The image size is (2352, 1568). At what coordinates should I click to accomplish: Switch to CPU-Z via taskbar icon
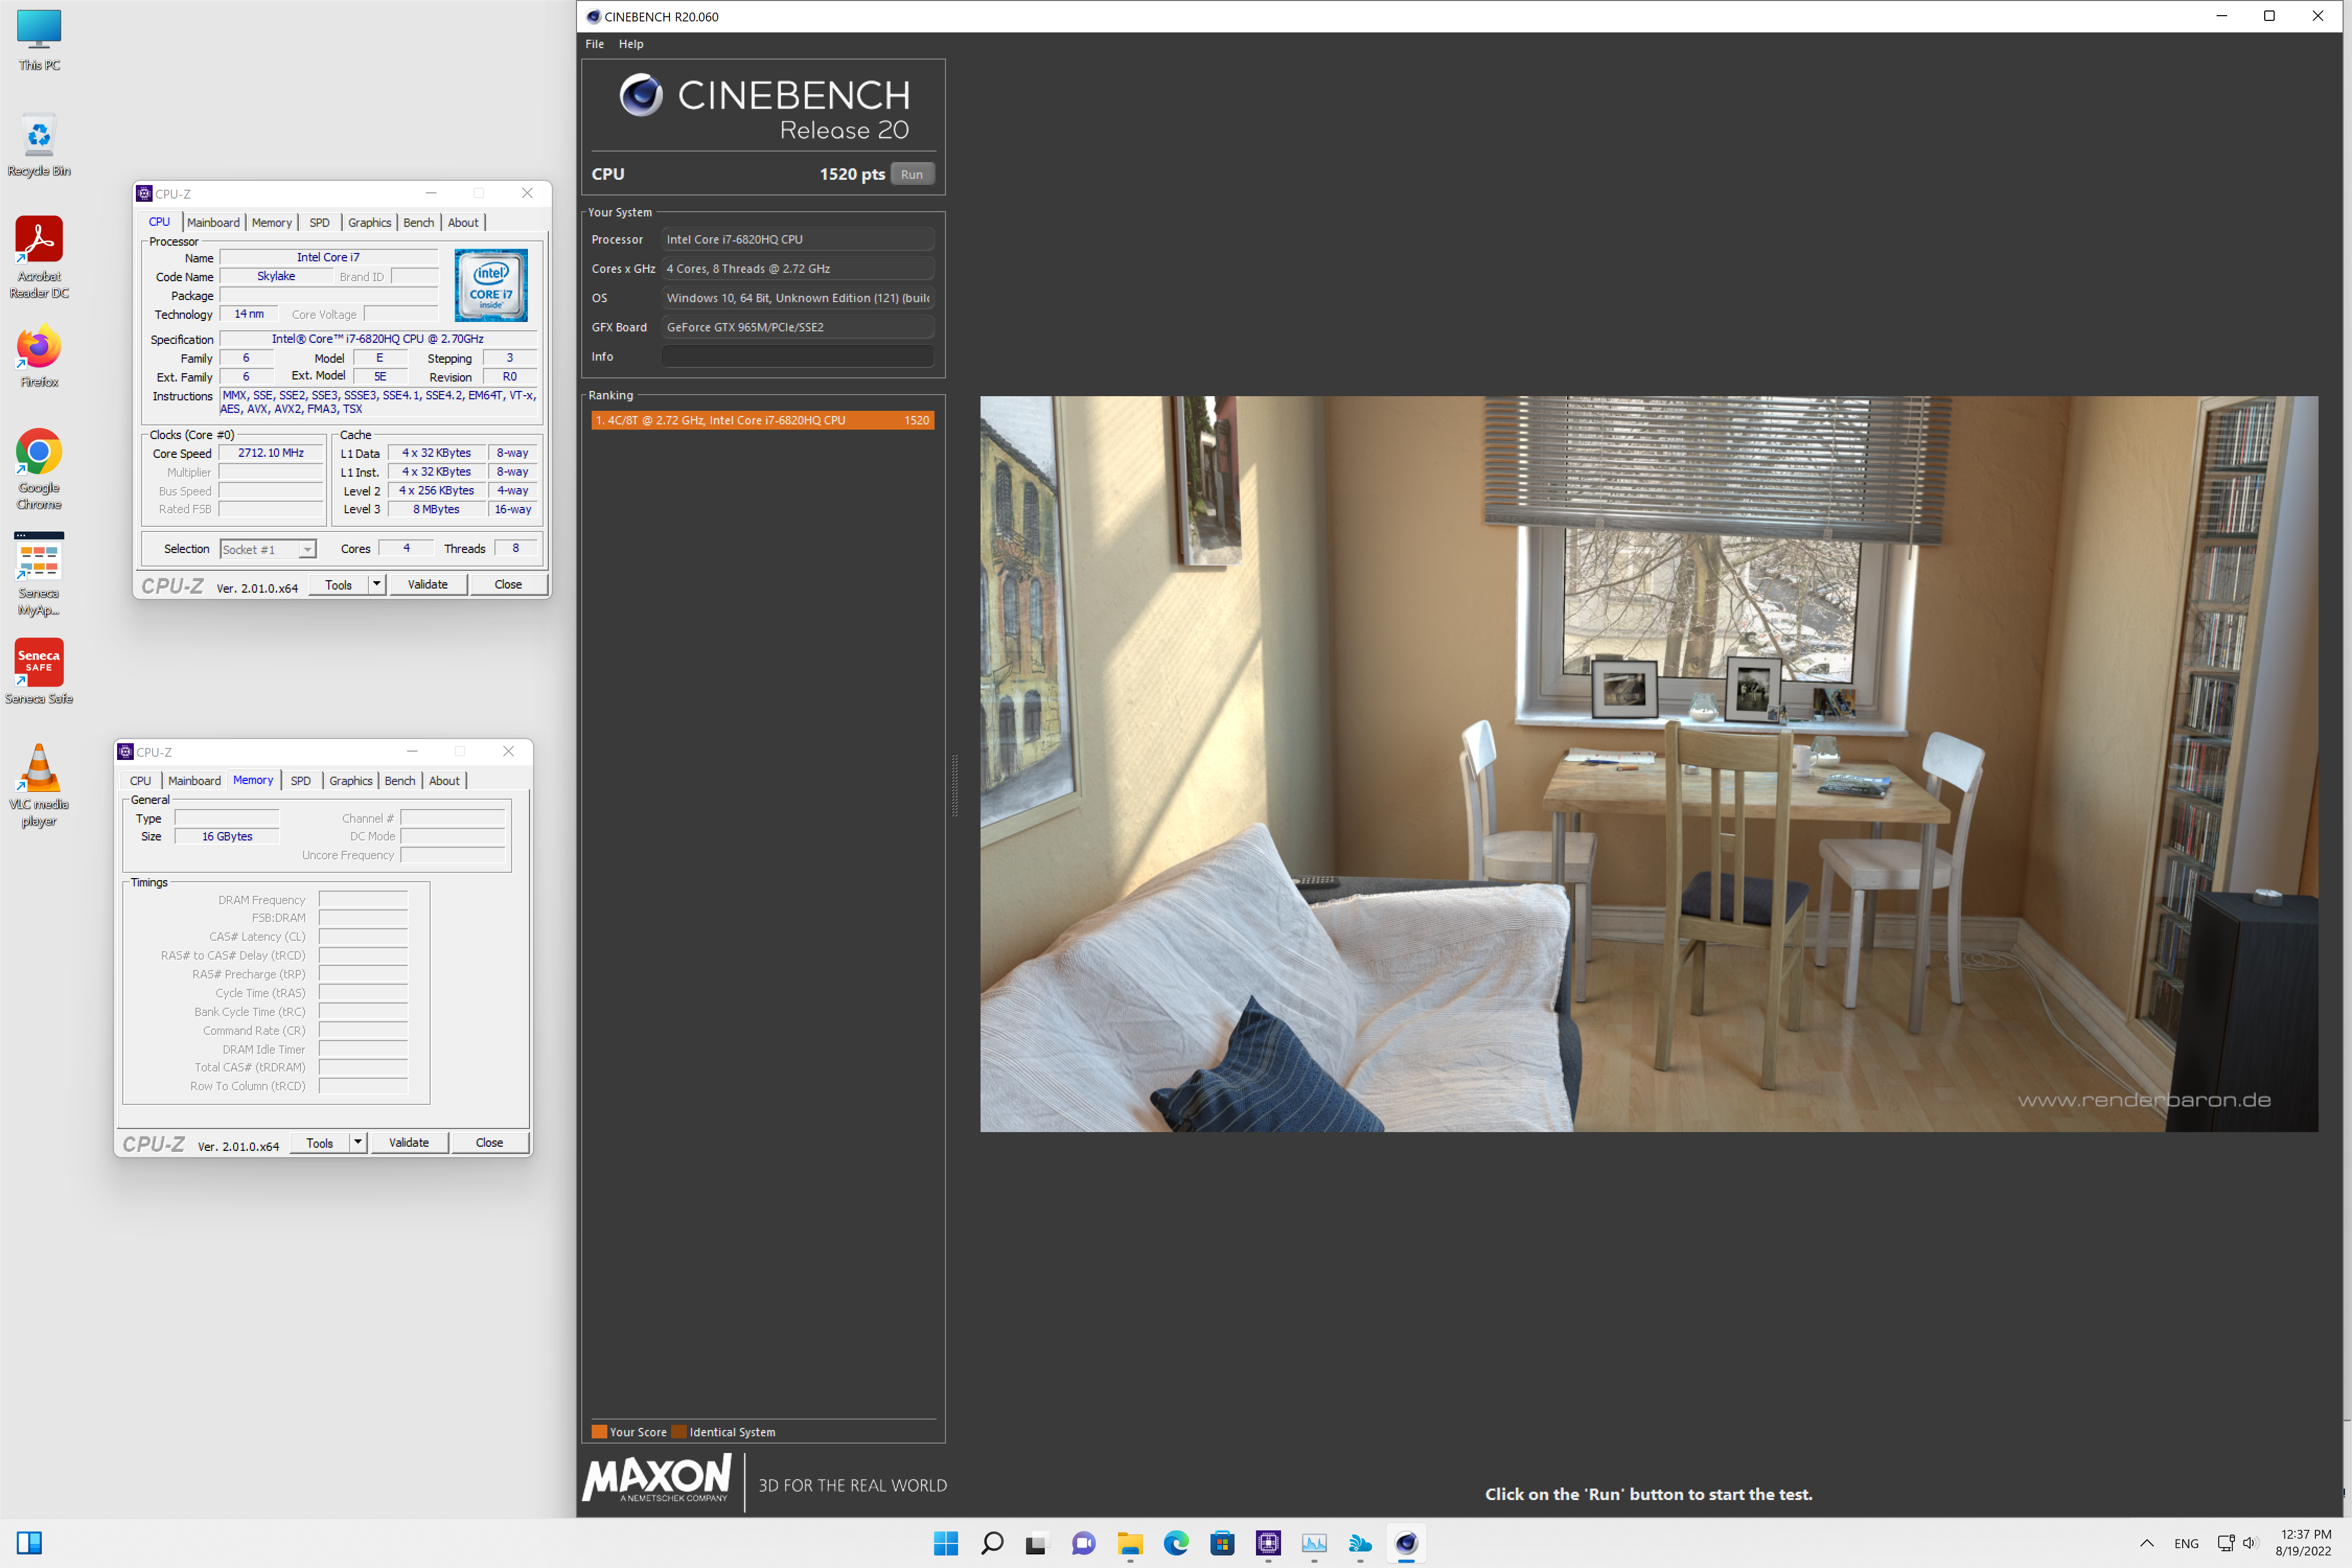tap(1268, 1543)
